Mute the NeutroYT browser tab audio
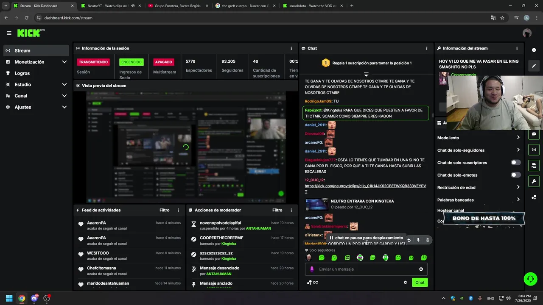Viewport: 543px width, 305px height. click(x=133, y=6)
